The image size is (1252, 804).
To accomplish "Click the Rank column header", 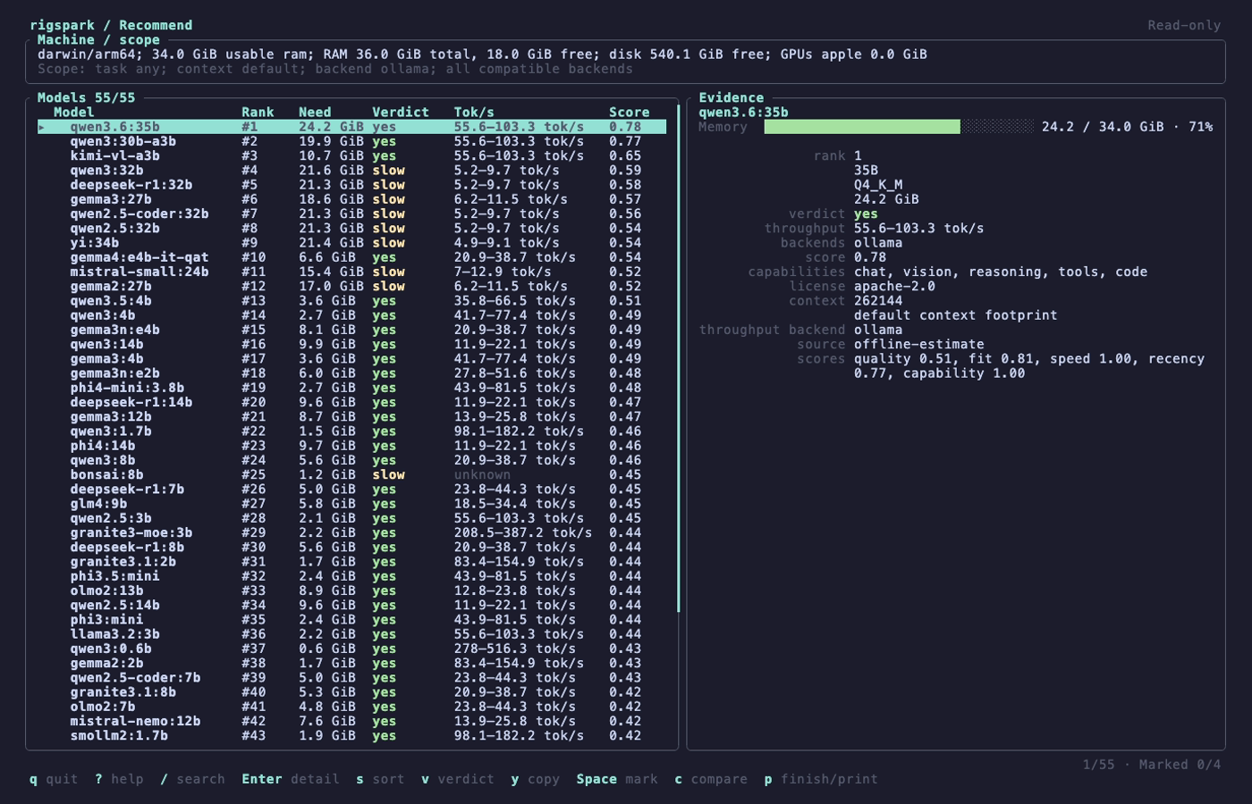I will click(258, 113).
